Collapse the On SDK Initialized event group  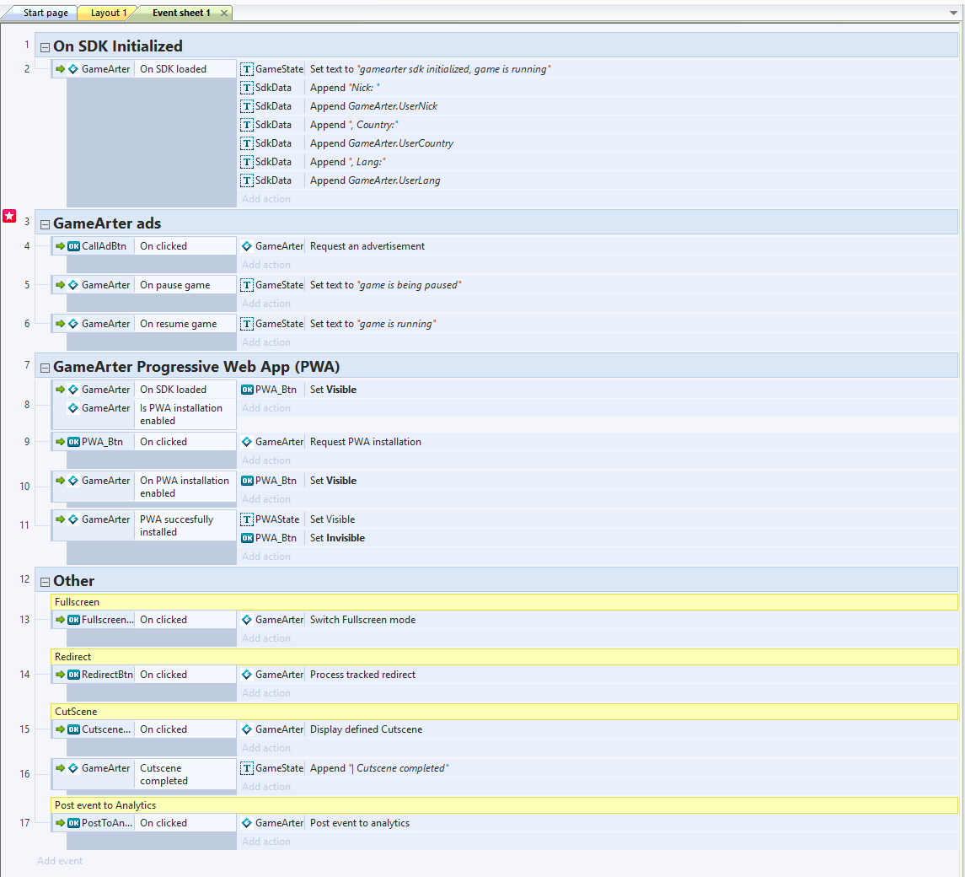pos(44,46)
